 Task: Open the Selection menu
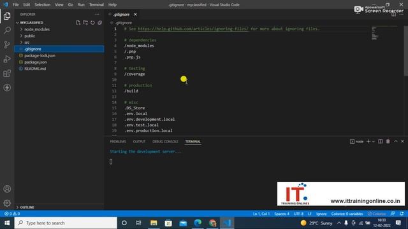[43, 4]
